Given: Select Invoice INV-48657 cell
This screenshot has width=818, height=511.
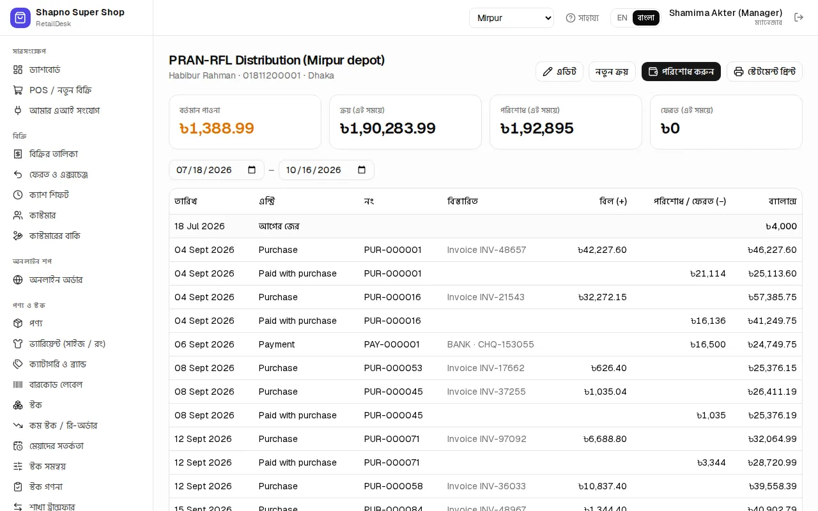Looking at the screenshot, I should pos(487,250).
